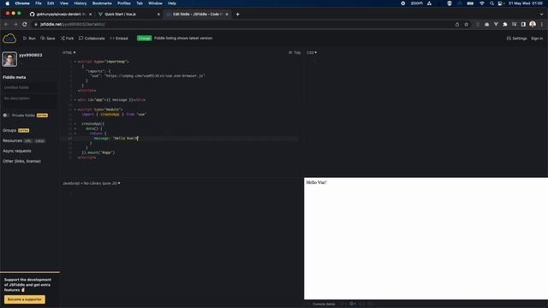This screenshot has height=308, width=548.
Task: Click the Sign in link
Action: coord(537,38)
